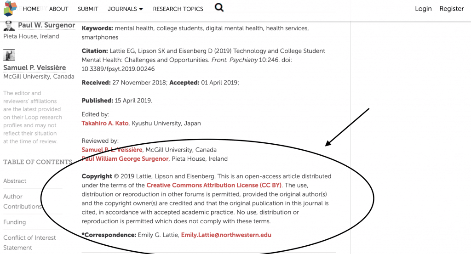
Task: Click the McGill University, Canada sidebar text
Action: pyautogui.click(x=39, y=76)
